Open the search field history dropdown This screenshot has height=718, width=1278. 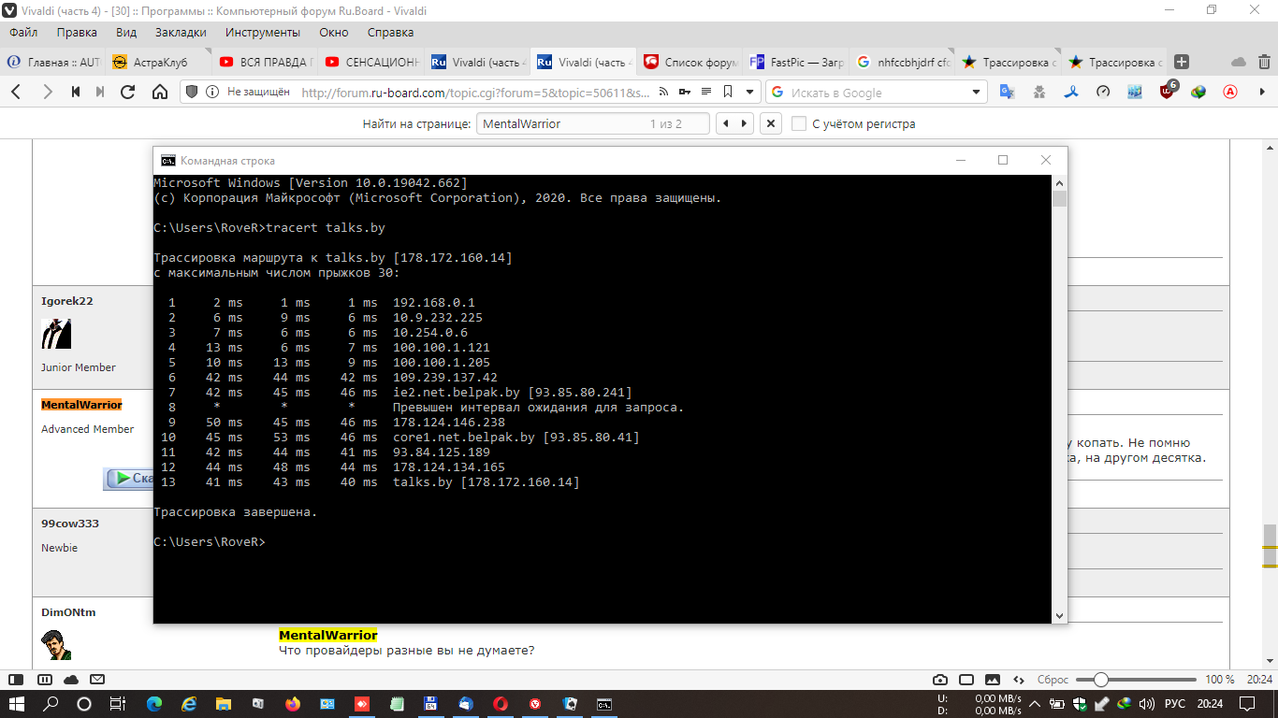[x=976, y=93]
